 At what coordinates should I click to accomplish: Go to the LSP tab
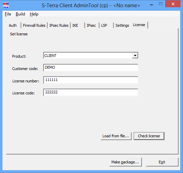pos(106,25)
